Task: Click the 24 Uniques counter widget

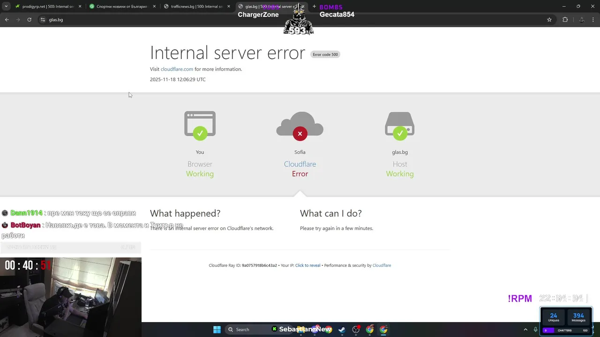Action: tap(554, 317)
